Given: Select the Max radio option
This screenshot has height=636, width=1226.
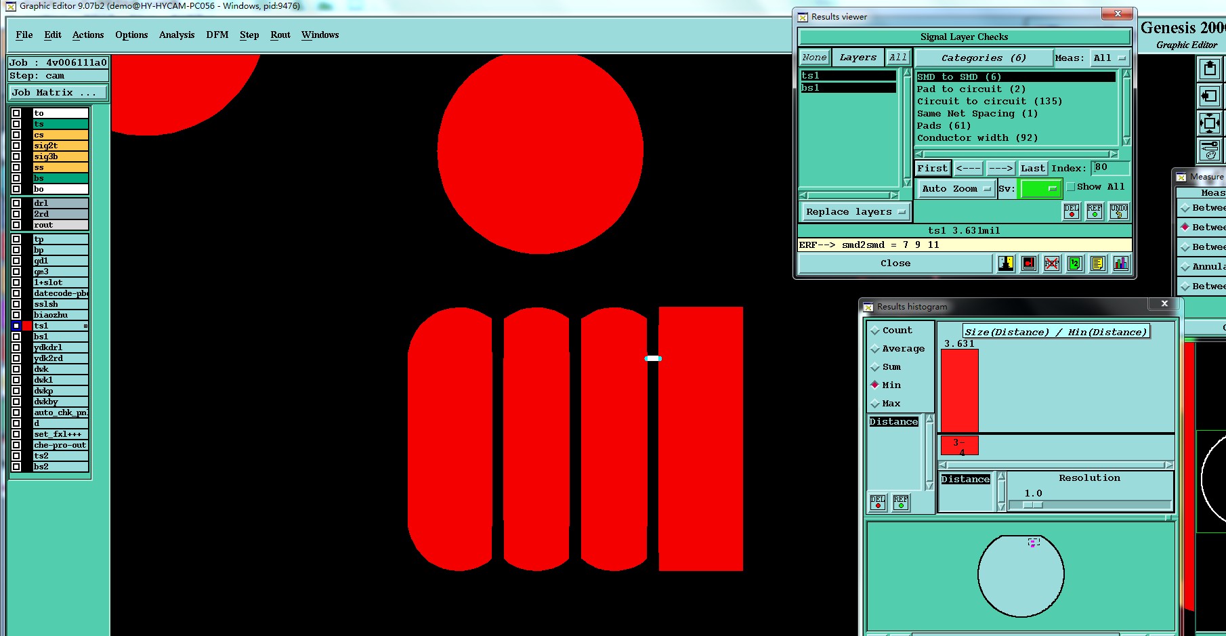Looking at the screenshot, I should pyautogui.click(x=875, y=404).
